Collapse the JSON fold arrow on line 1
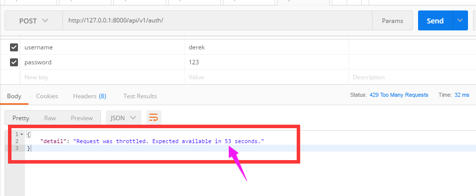The height and width of the screenshot is (196, 476). click(x=21, y=134)
